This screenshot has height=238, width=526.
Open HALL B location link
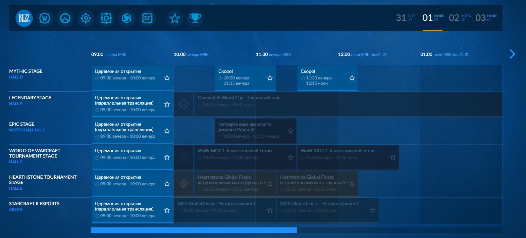pos(16,188)
